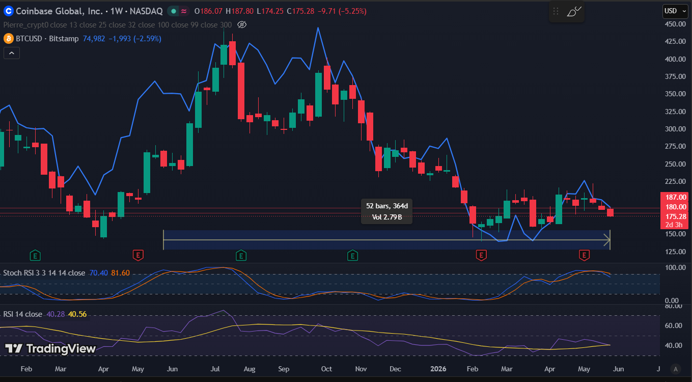The image size is (692, 382).
Task: Click the Coinbase logo icon beside the symbol name
Action: 8,11
